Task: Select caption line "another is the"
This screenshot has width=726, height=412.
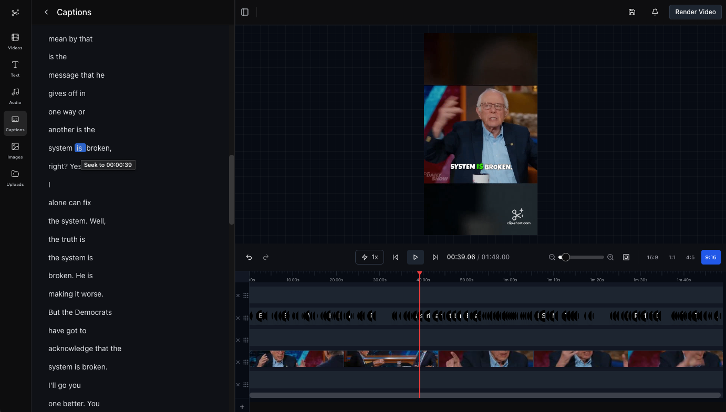Action: [x=71, y=130]
